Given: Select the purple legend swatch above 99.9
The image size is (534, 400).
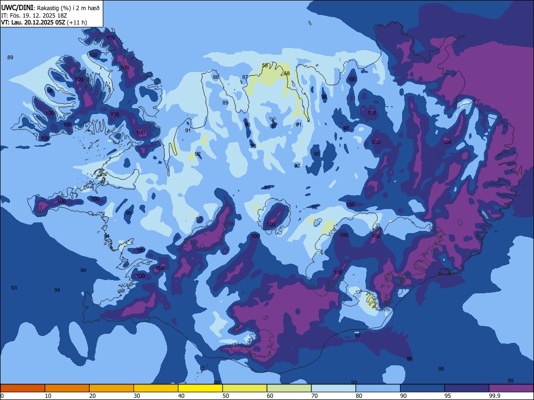Looking at the screenshot, I should coord(512,388).
